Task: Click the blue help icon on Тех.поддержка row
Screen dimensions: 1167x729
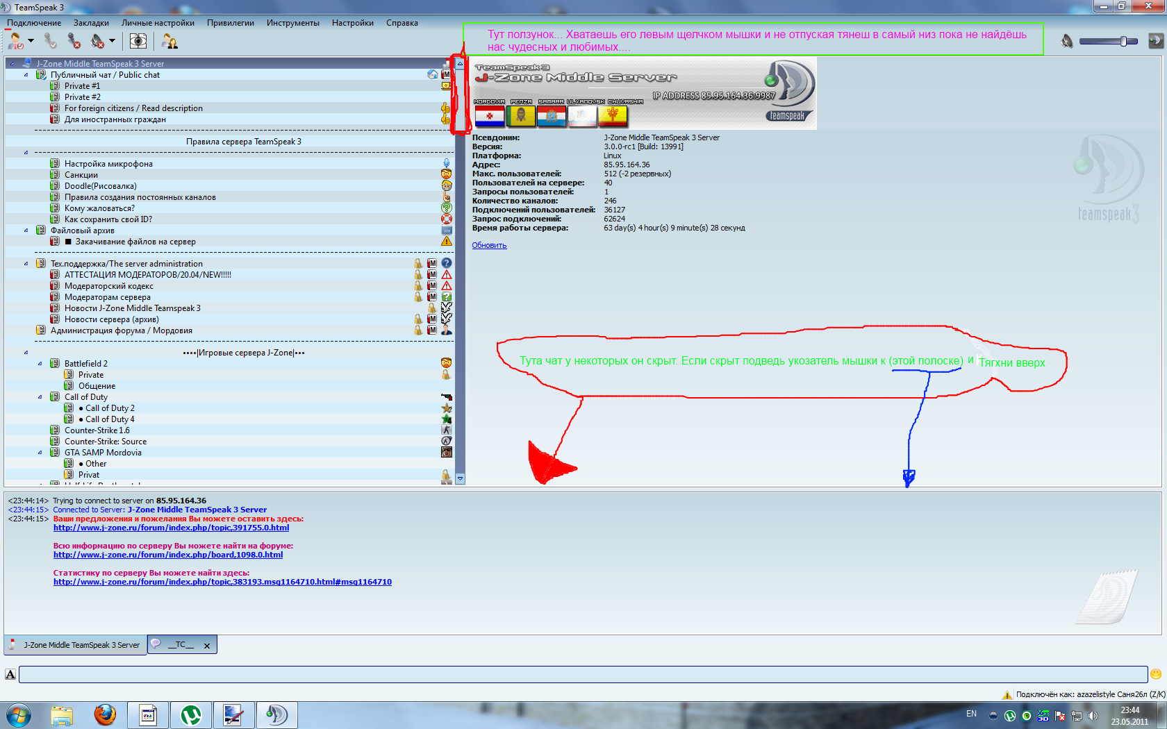Action: (447, 264)
